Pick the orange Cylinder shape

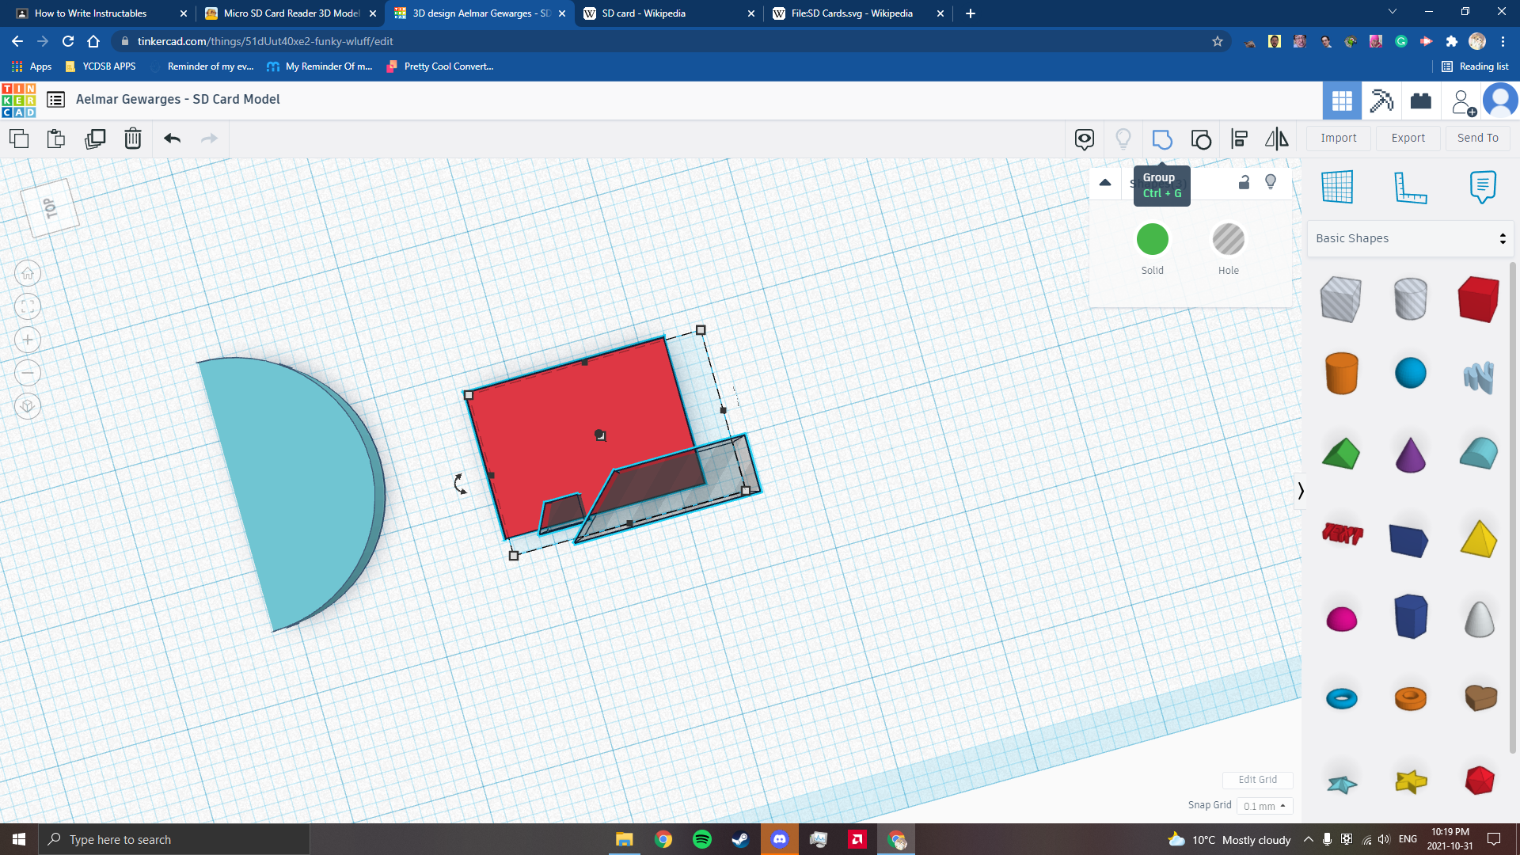(x=1341, y=373)
